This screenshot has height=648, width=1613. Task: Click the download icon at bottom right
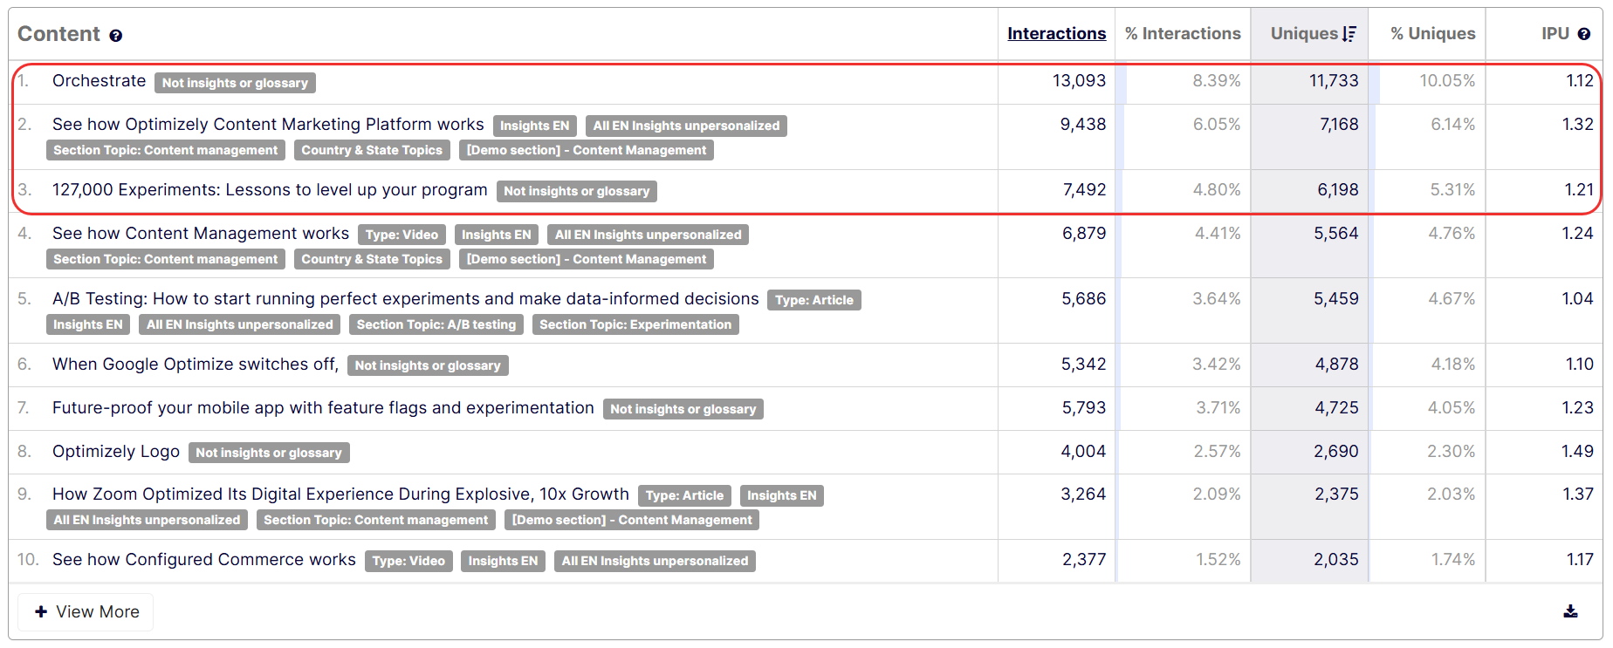click(1570, 611)
